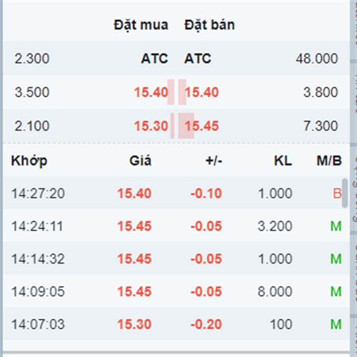
Task: Click the Đặt bán column header
Action: point(209,25)
